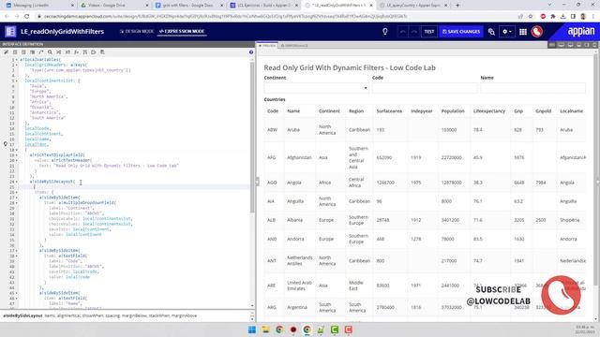Collapse code fold at line 1 a!localVariables
Screen dimensions: 600x337
[x=17, y=60]
